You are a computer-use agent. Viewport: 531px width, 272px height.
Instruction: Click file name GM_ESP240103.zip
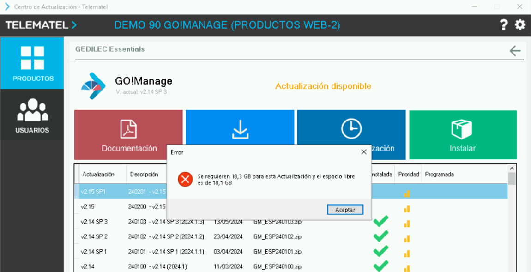pos(278,222)
